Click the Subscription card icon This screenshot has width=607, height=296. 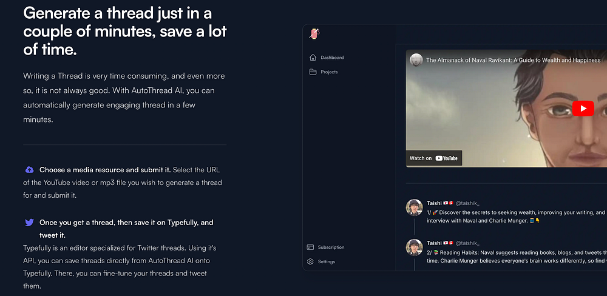(x=310, y=247)
